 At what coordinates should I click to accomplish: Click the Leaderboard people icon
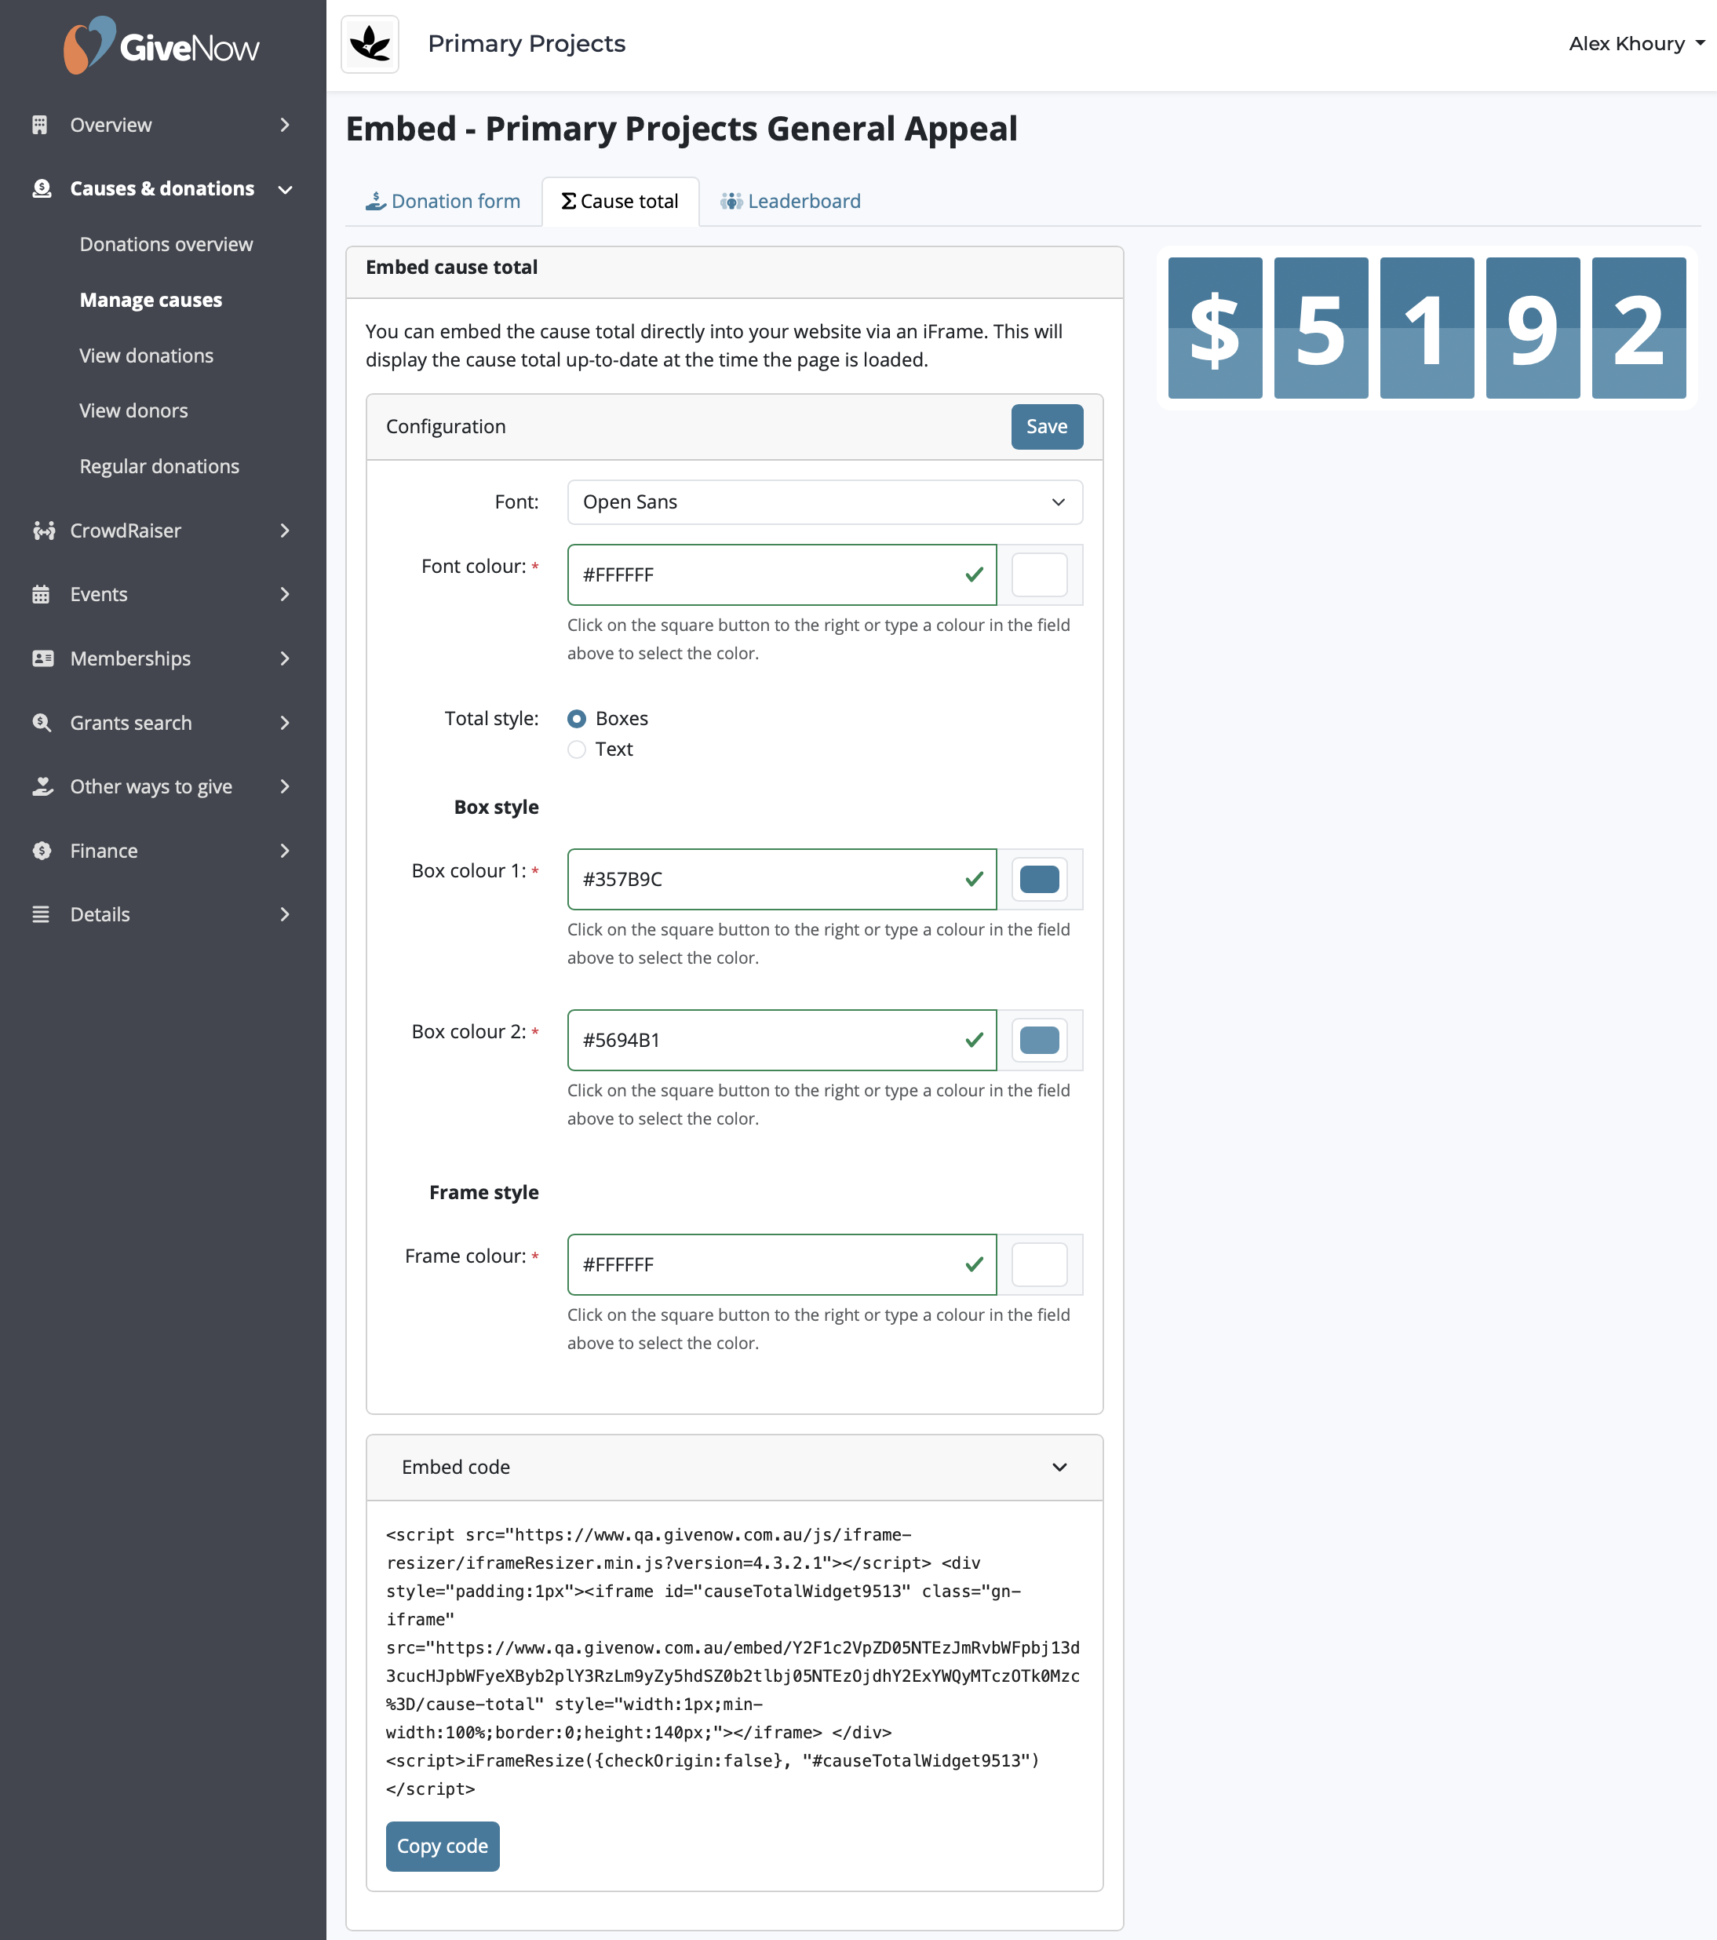click(731, 201)
